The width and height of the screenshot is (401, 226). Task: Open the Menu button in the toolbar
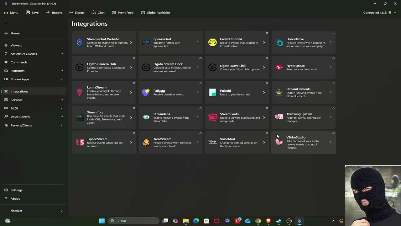coord(11,13)
